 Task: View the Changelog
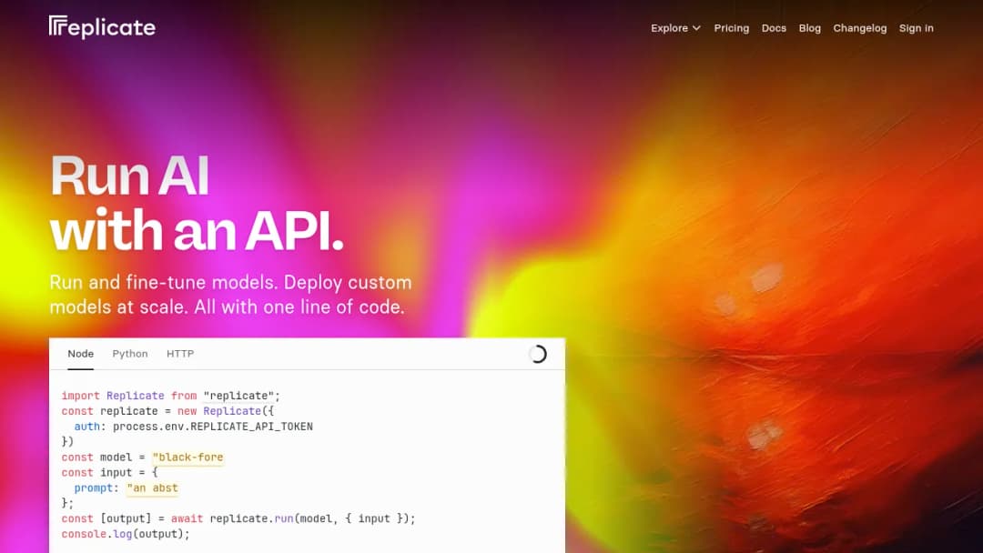[859, 28]
